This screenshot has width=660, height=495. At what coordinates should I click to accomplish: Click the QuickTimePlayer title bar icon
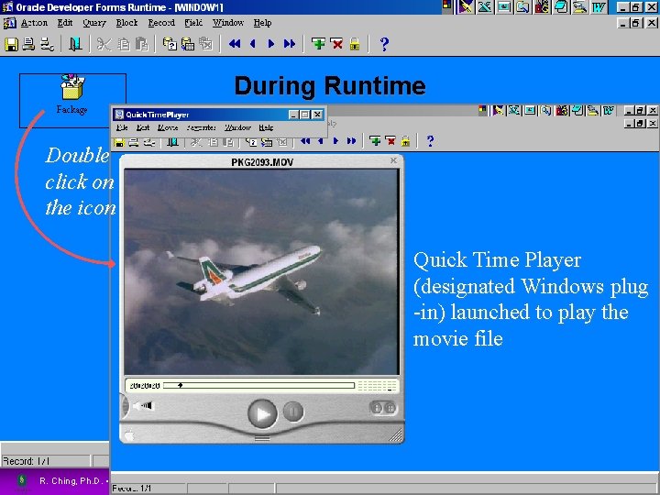pyautogui.click(x=119, y=115)
